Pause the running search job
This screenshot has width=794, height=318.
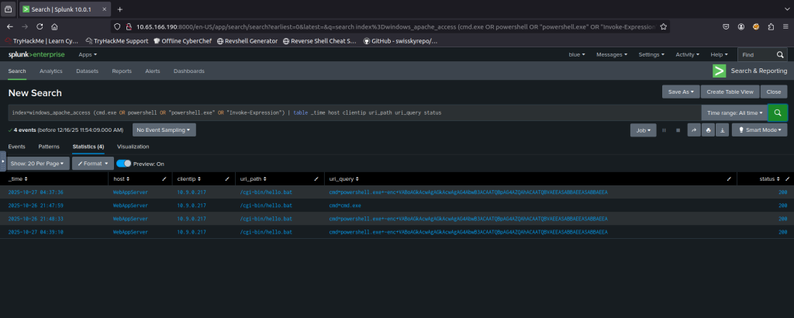click(x=665, y=130)
